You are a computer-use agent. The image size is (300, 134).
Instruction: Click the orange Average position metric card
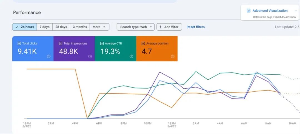(157, 49)
